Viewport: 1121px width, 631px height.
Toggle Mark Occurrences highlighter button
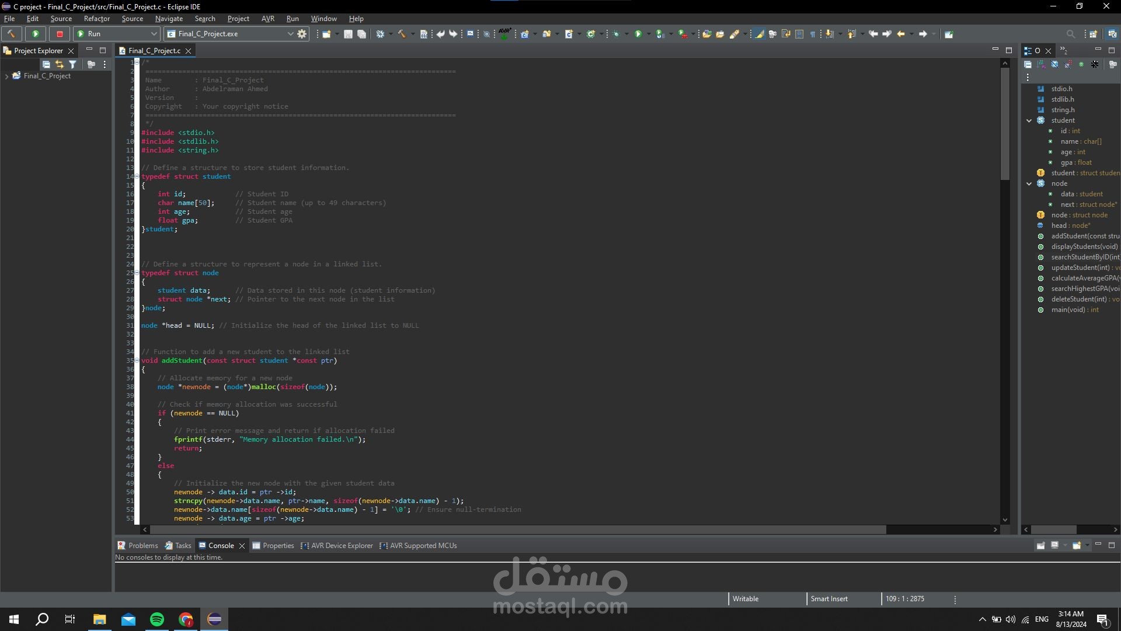click(x=759, y=34)
